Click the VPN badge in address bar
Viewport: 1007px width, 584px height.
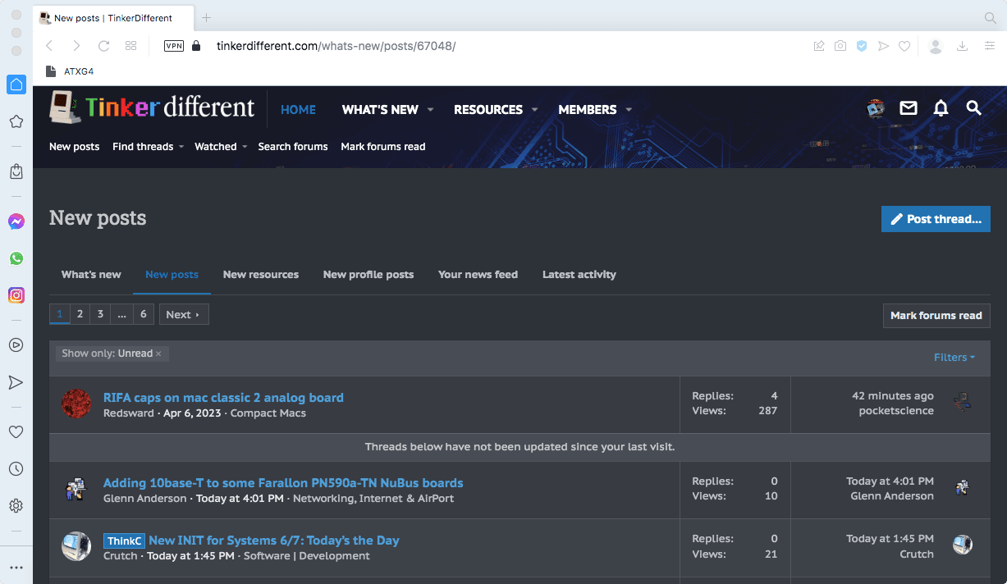coord(174,46)
